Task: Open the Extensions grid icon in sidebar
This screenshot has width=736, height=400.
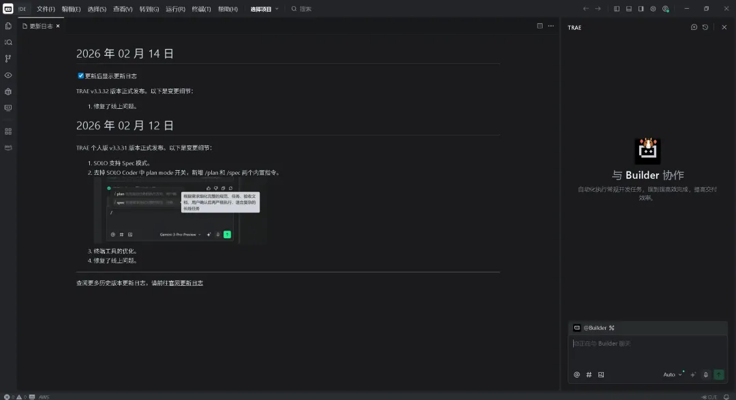Action: coord(8,131)
